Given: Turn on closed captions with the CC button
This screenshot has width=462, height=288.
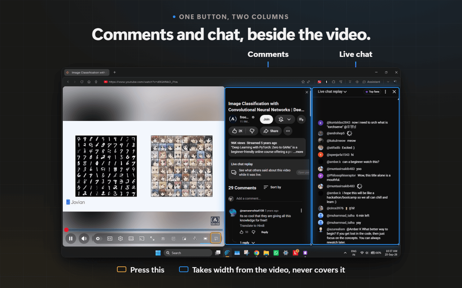Looking at the screenshot, I should pos(110,238).
